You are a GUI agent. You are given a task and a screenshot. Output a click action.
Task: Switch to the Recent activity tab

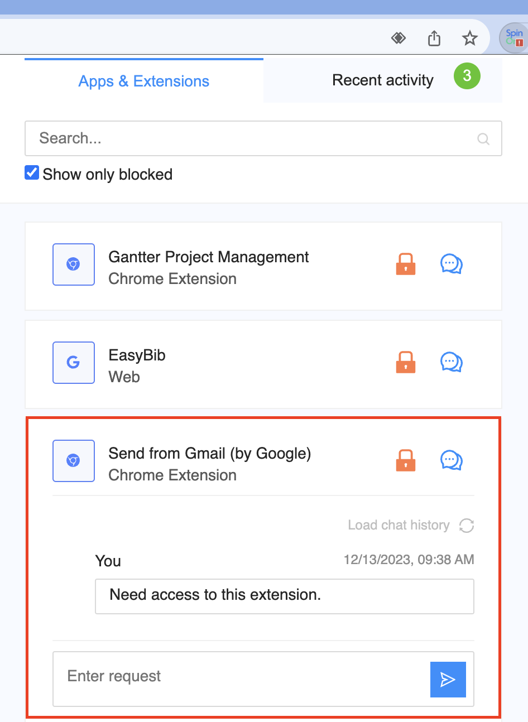pyautogui.click(x=383, y=80)
